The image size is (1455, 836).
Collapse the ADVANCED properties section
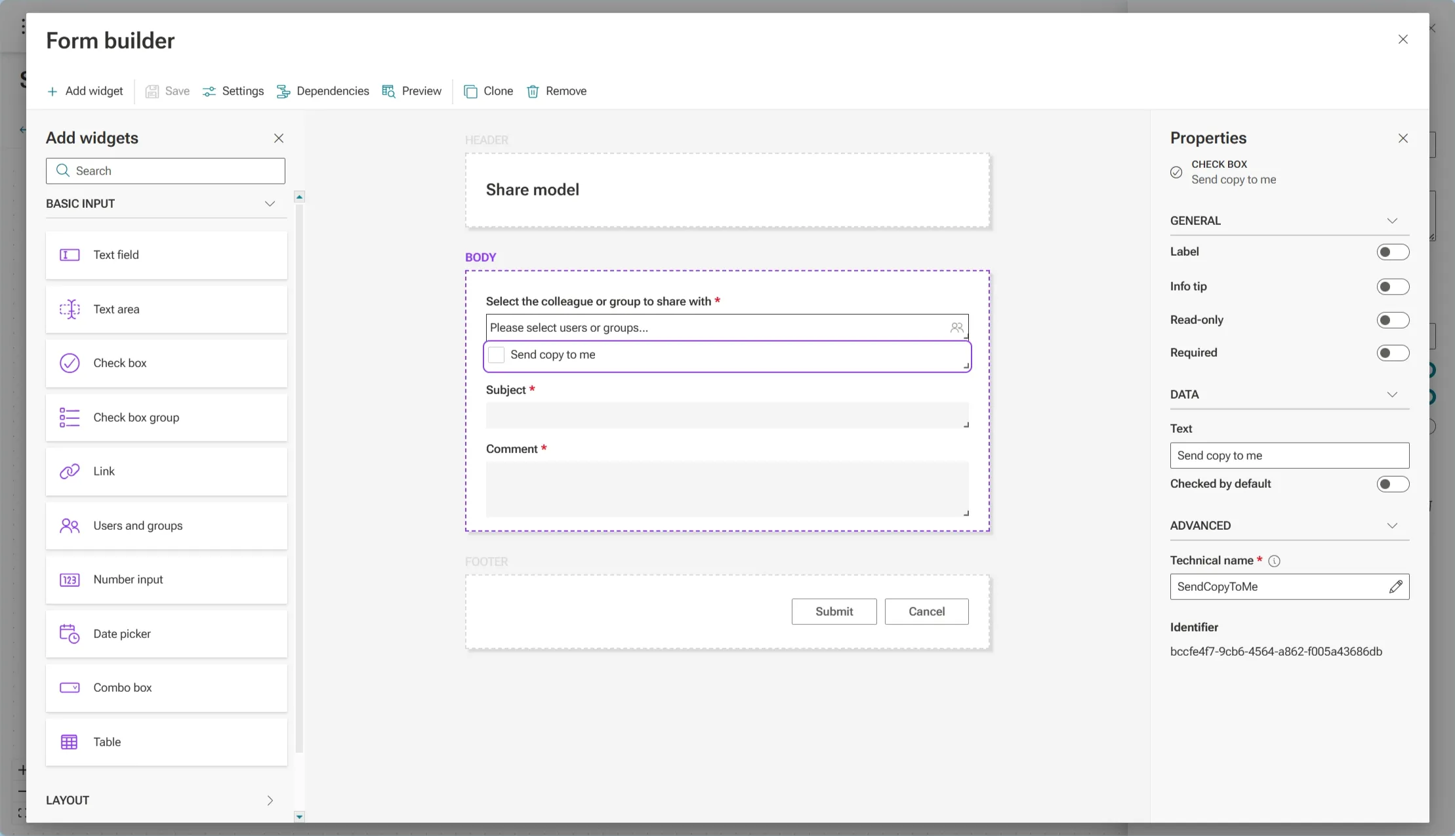click(x=1392, y=525)
